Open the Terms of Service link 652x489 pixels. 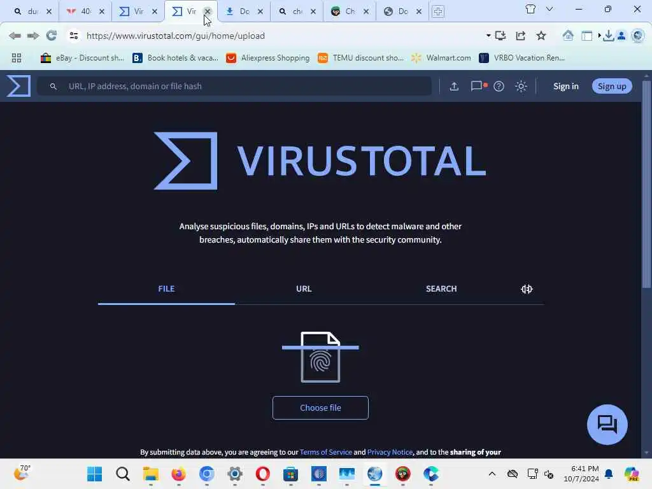[x=325, y=452]
